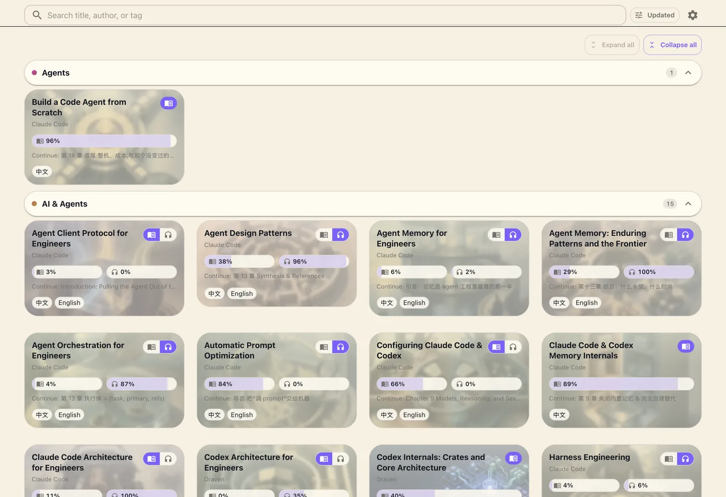Switch Agent Orchestration for Engineers to reading mode

[152, 347]
